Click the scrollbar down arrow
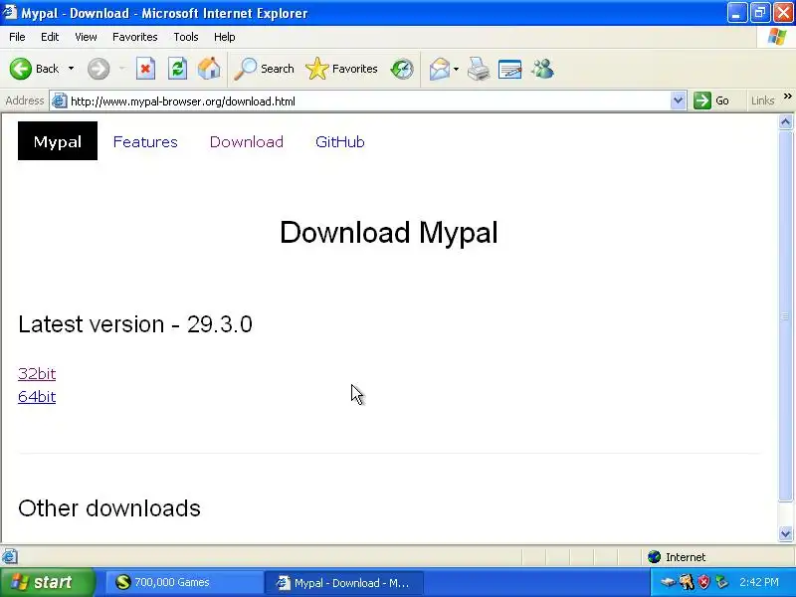This screenshot has width=796, height=597. [x=785, y=533]
